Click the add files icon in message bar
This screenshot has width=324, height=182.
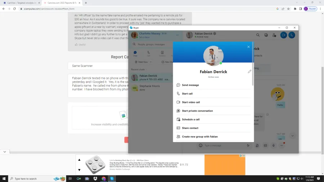[x=257, y=145]
